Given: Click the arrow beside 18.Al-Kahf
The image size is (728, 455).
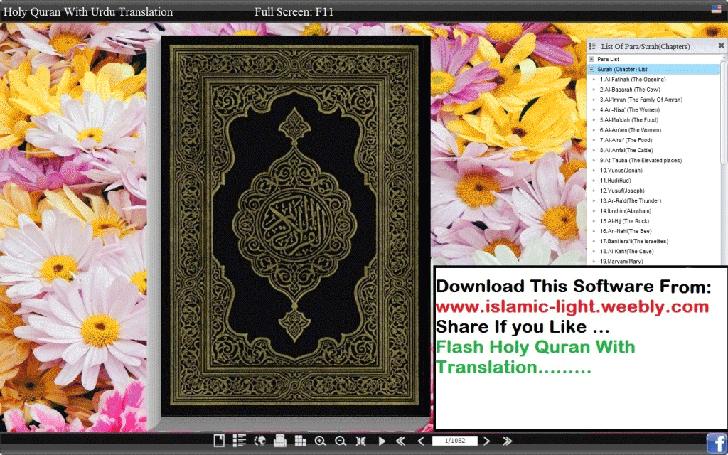Looking at the screenshot, I should (594, 252).
